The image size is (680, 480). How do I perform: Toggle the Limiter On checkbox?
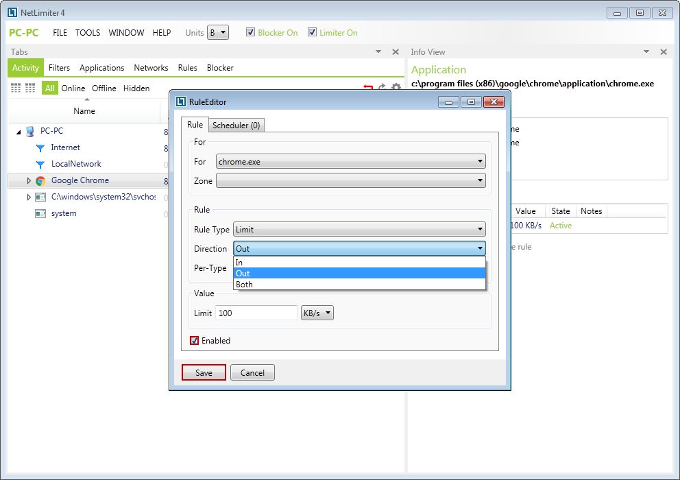click(x=312, y=32)
